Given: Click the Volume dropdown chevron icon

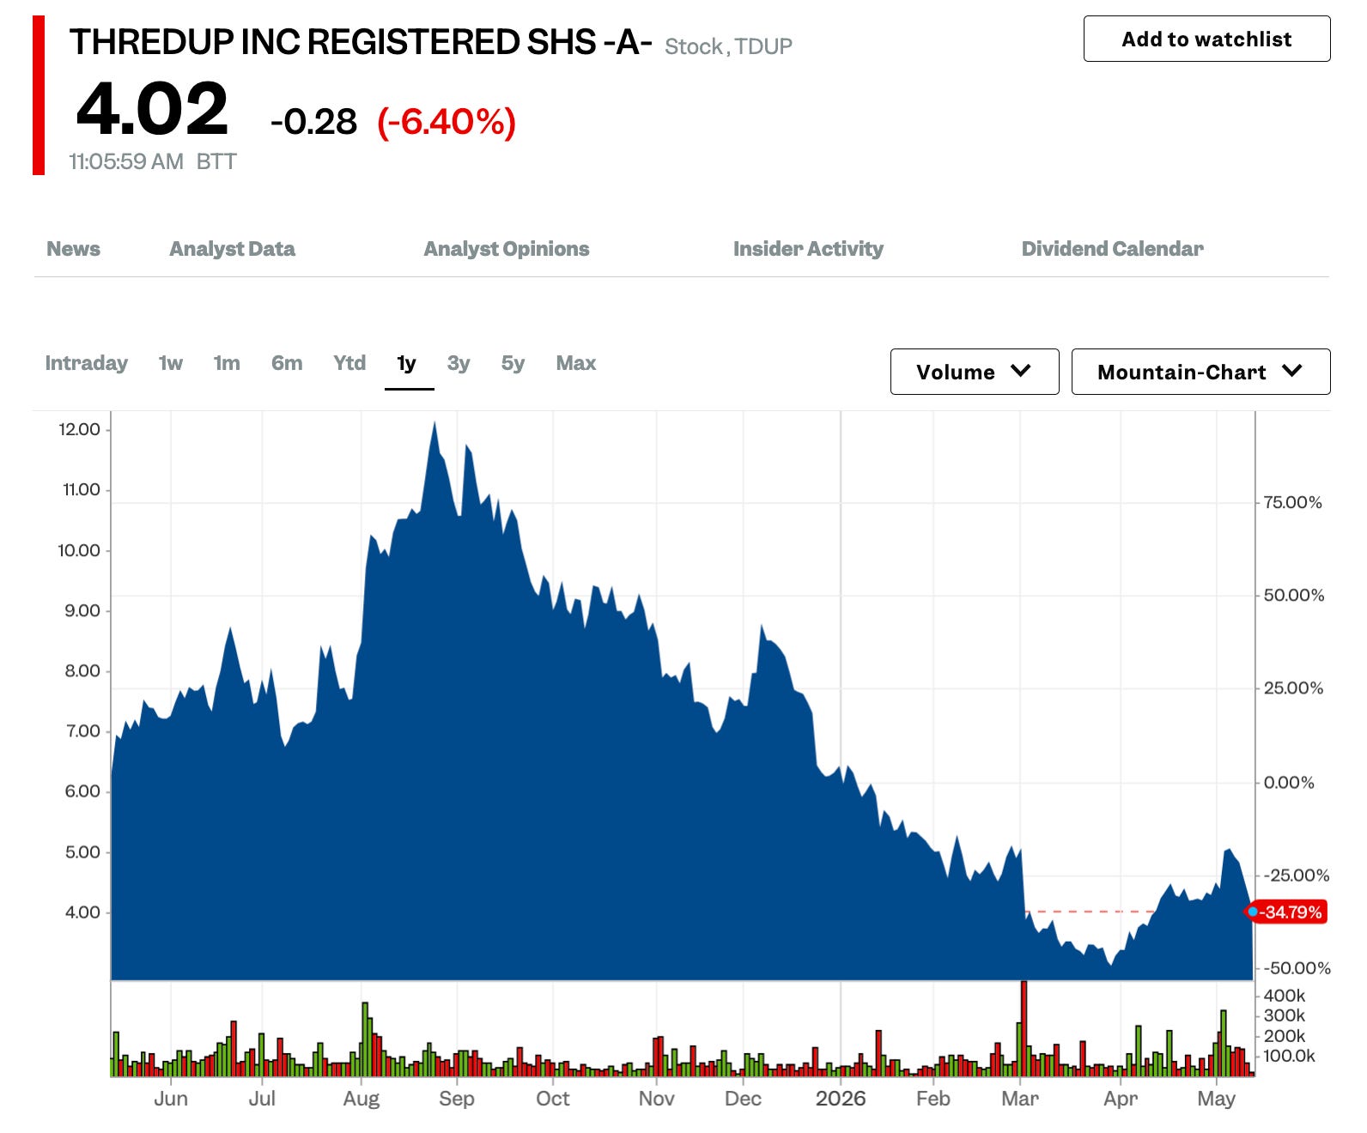Looking at the screenshot, I should [1020, 371].
